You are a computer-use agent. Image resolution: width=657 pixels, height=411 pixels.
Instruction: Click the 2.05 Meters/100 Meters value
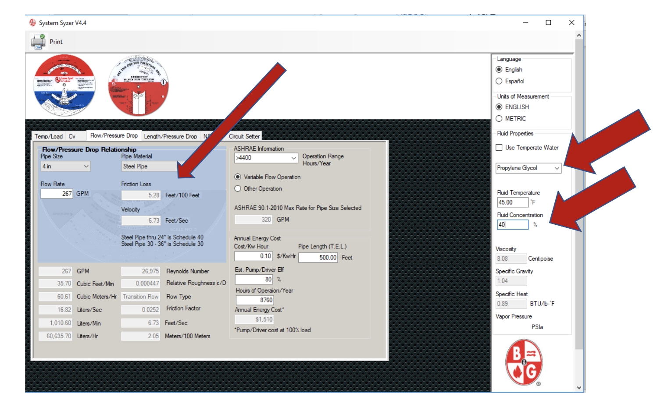(x=141, y=336)
